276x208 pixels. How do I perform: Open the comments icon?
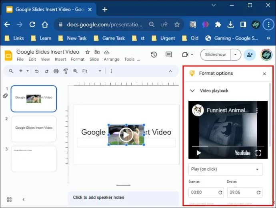[x=169, y=54]
